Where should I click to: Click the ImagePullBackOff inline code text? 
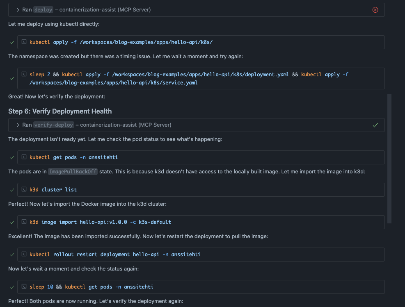point(73,172)
